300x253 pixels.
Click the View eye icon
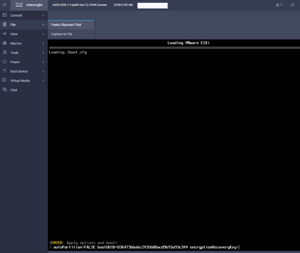(5, 34)
